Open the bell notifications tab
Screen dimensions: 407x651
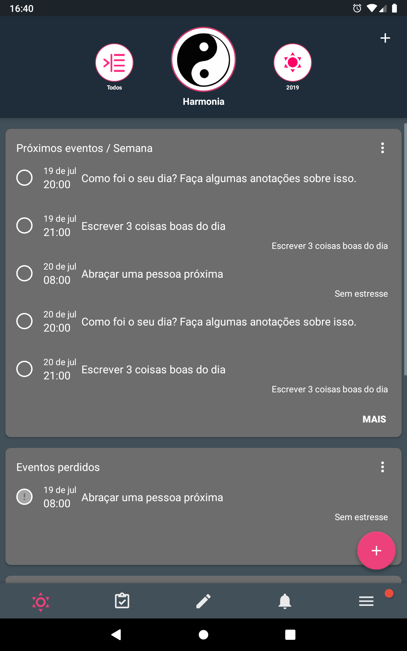[285, 601]
